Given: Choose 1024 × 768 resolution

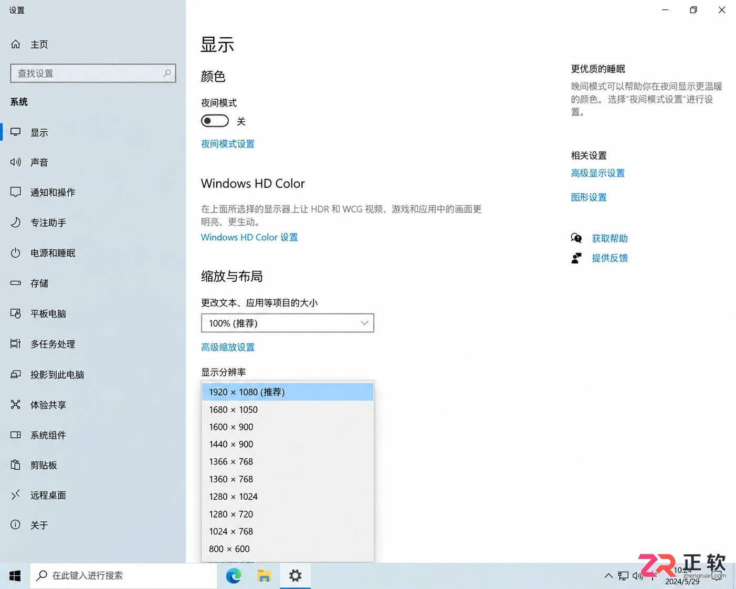Looking at the screenshot, I should click(x=288, y=531).
